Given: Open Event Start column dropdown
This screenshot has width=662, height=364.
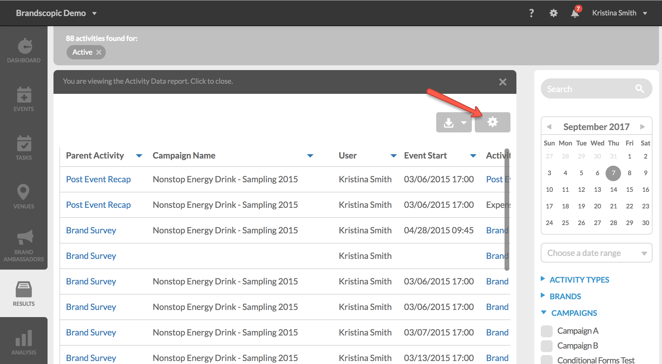Looking at the screenshot, I should click(473, 156).
